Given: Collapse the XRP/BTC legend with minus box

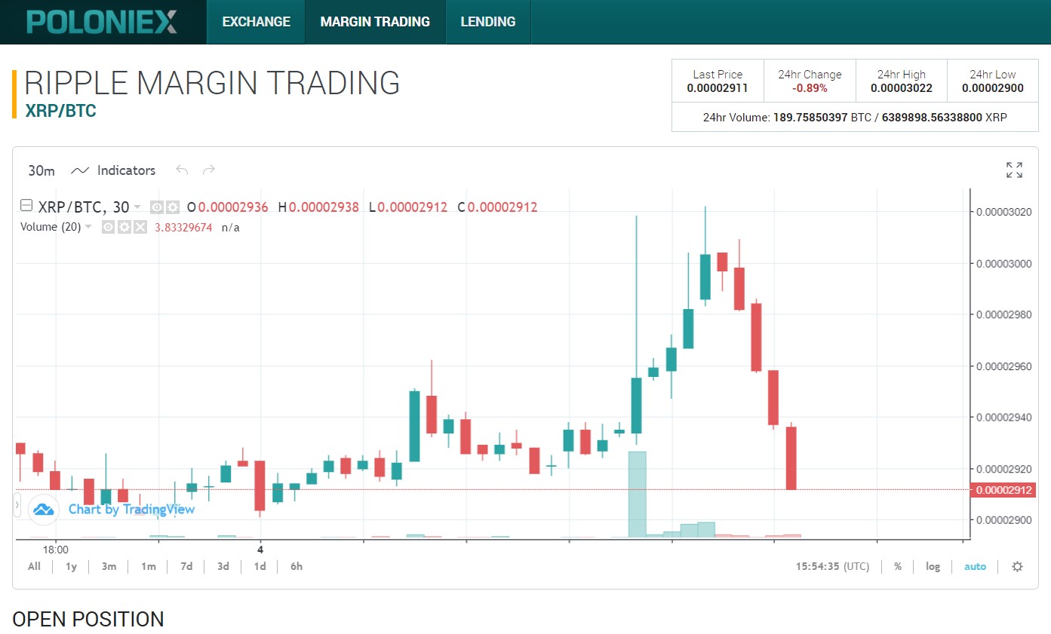Looking at the screenshot, I should (26, 206).
